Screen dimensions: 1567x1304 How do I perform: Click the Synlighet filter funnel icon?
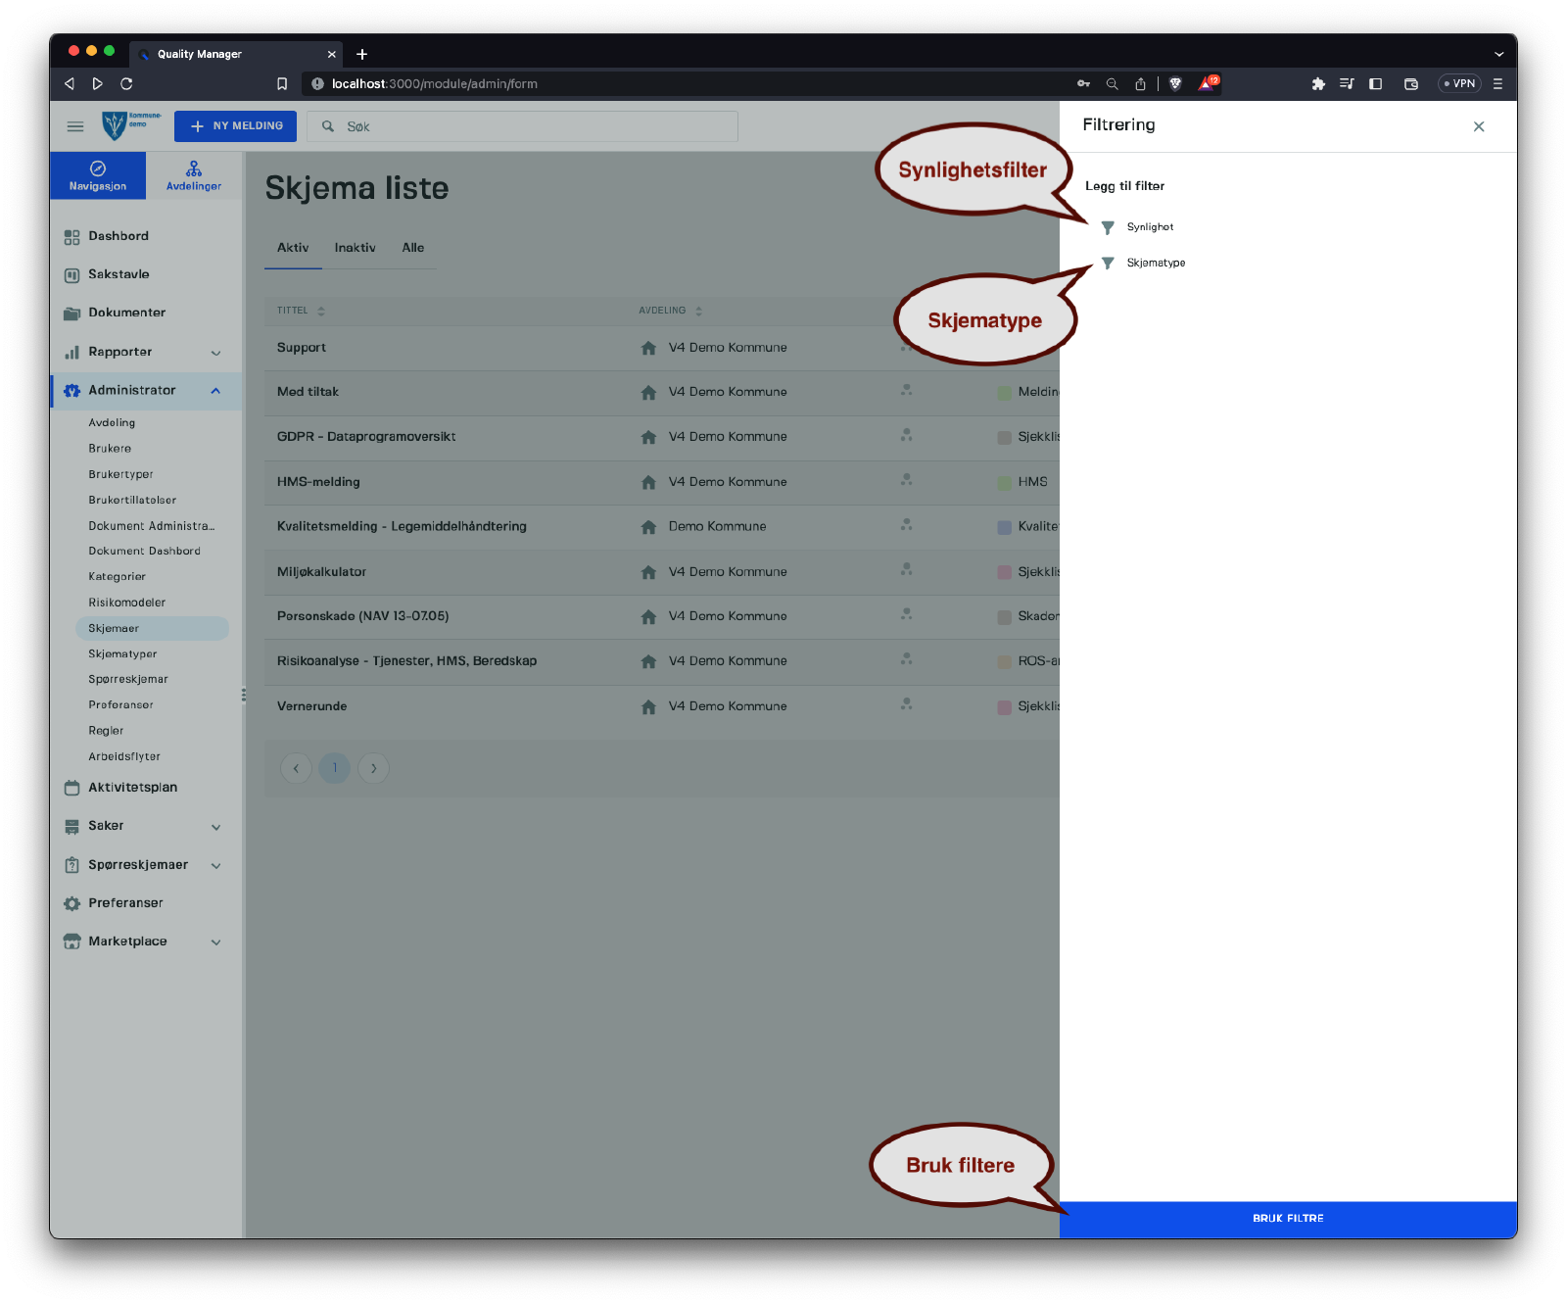pos(1108,227)
